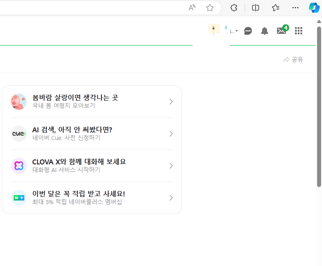Click the scrollbar up arrow

coord(319,22)
